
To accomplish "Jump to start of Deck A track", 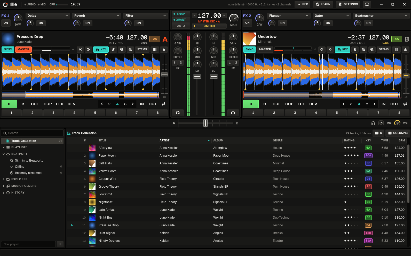I will click(23, 104).
